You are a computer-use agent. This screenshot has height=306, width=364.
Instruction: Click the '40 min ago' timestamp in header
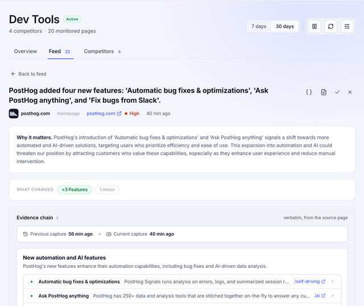tap(158, 114)
